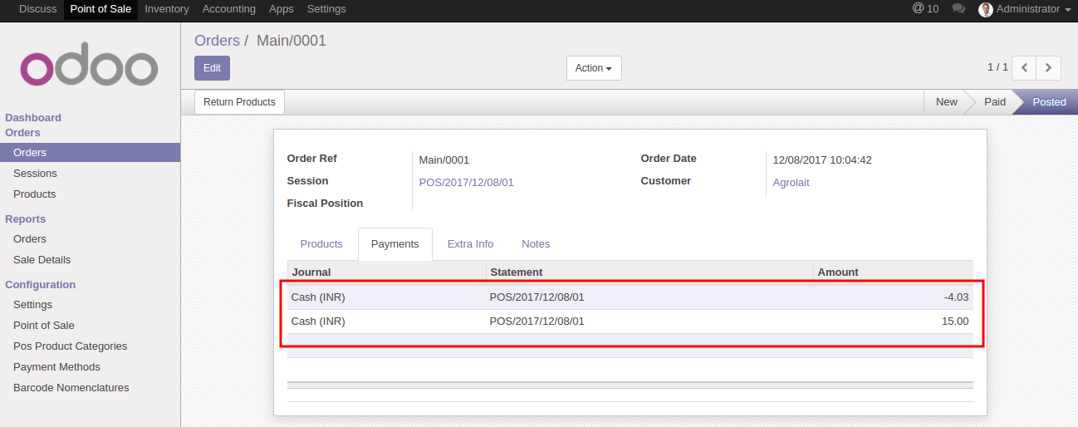Open Orders under Reports

point(30,239)
